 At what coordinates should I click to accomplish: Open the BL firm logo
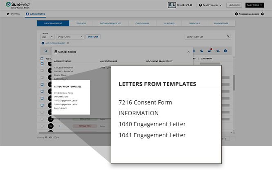[x=172, y=5]
